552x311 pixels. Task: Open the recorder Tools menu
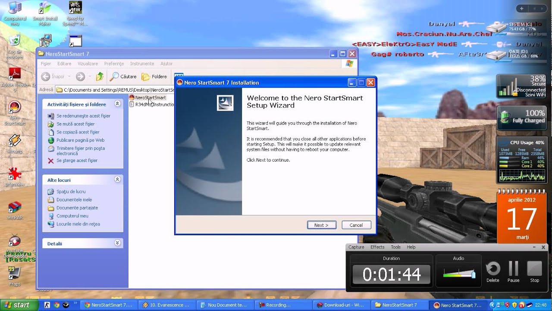(x=396, y=247)
